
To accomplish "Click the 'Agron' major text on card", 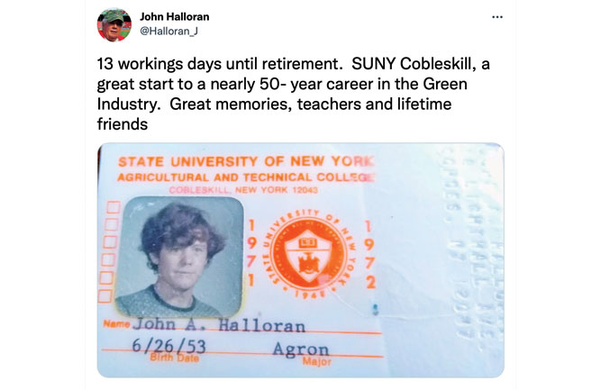I will coord(301,349).
